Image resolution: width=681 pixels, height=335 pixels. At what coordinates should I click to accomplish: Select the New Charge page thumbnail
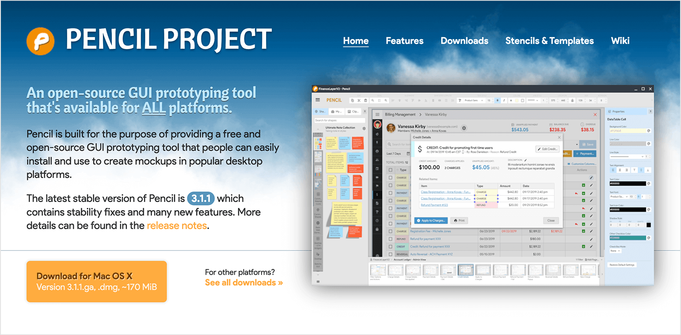click(588, 270)
